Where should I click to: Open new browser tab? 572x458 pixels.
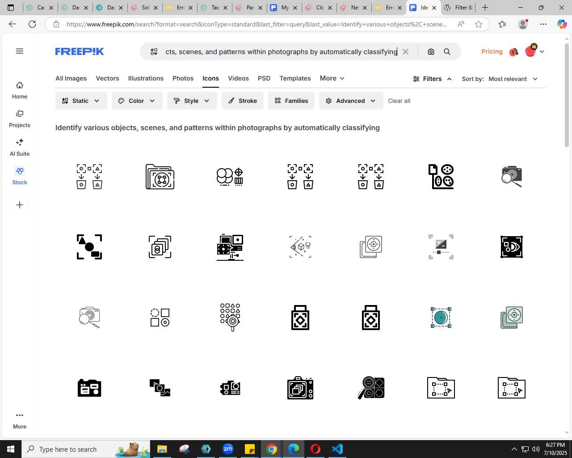(485, 8)
